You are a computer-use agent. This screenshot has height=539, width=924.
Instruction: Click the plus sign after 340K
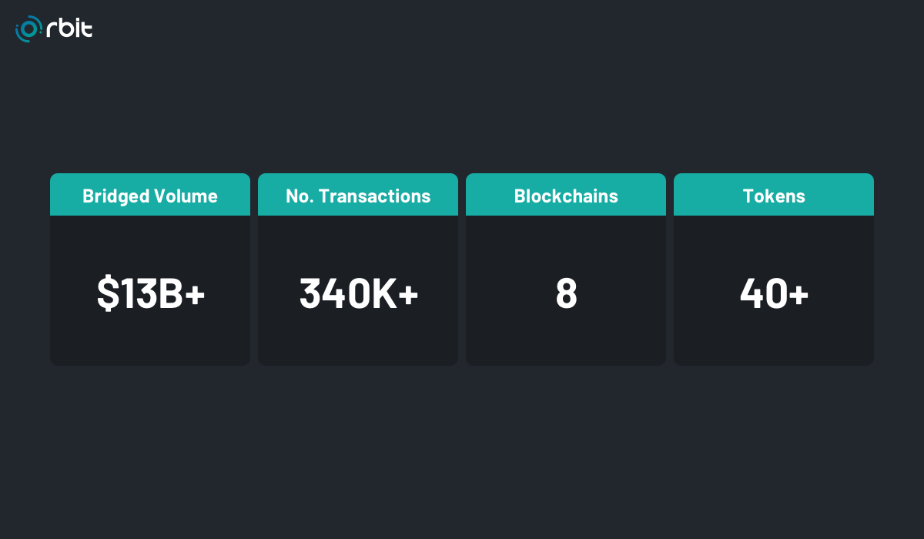pyautogui.click(x=408, y=294)
